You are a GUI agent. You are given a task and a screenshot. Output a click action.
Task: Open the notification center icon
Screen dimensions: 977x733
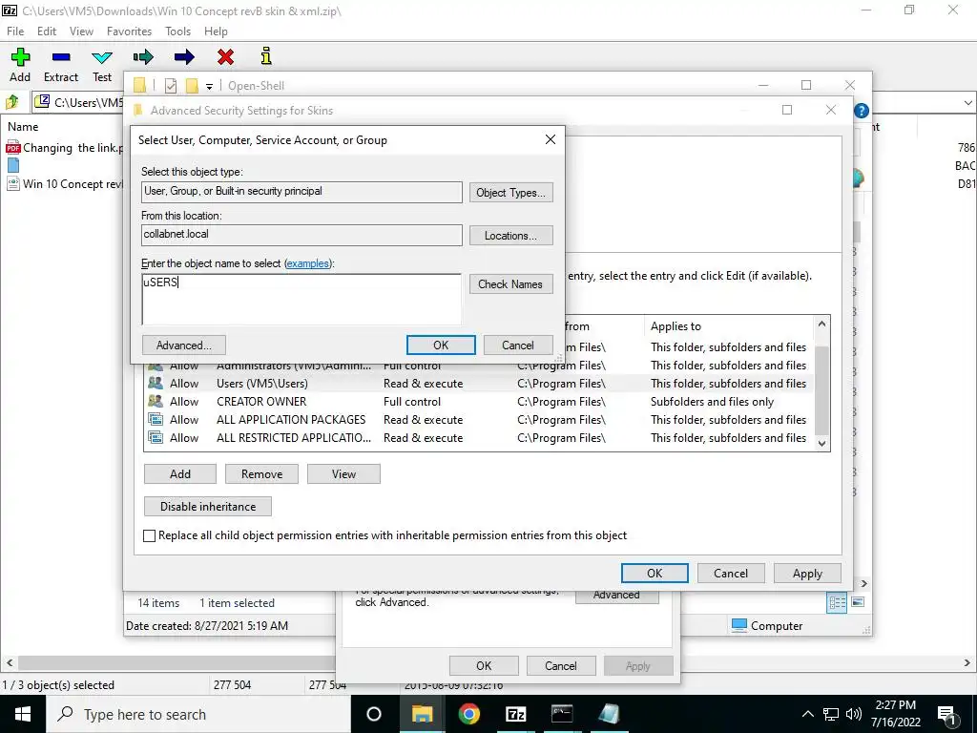[x=947, y=715]
